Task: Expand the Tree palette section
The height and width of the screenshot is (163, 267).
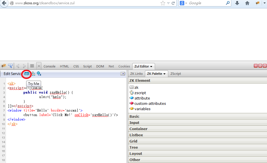Action: (198, 147)
